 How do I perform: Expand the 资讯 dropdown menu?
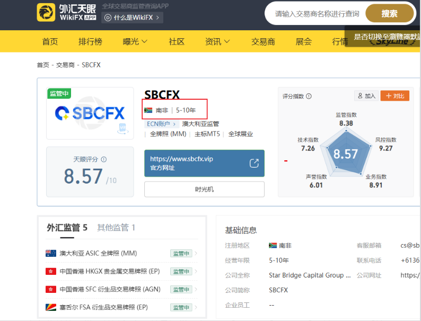tap(217, 41)
